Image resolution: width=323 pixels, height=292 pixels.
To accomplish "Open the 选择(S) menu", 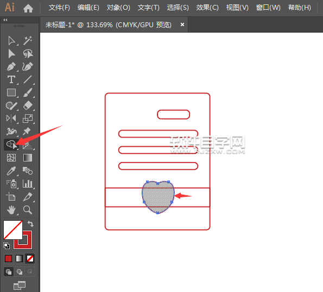I will click(x=178, y=8).
